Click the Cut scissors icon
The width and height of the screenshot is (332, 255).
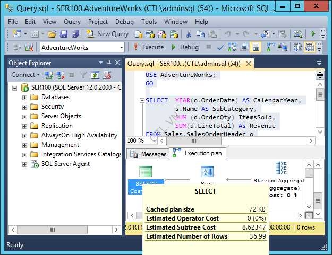click(188, 34)
